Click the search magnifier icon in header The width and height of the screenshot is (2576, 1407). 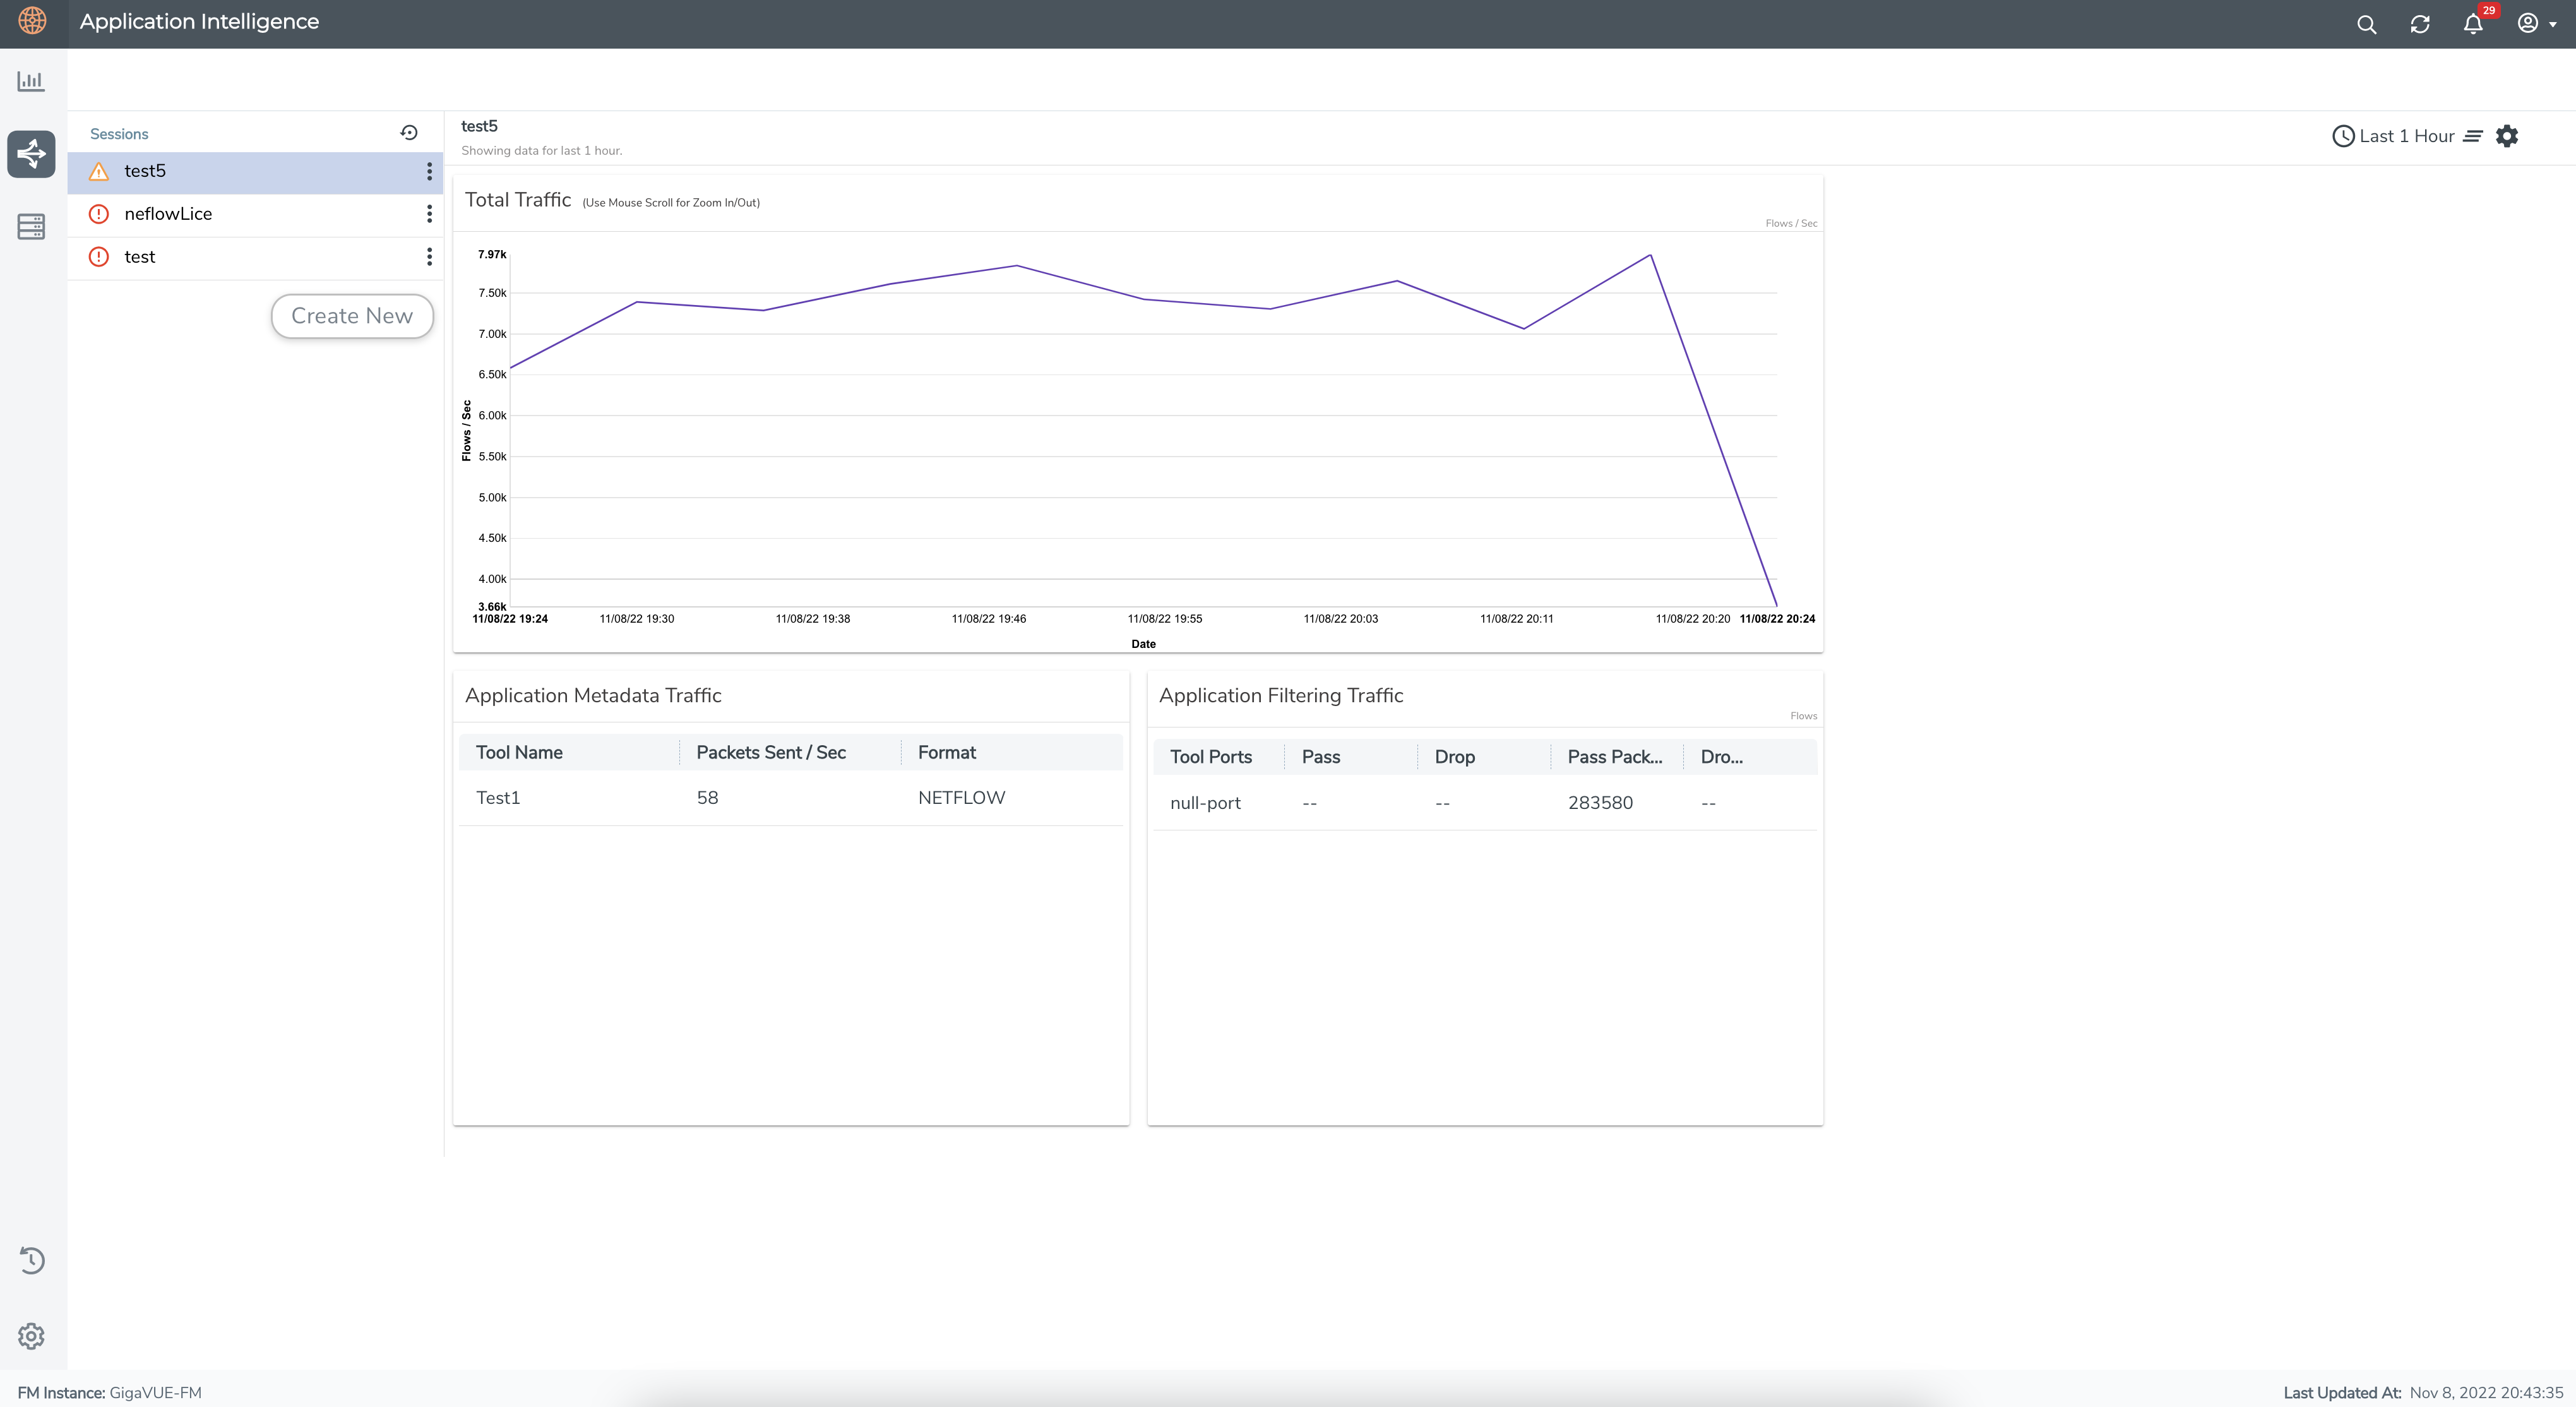click(x=2366, y=24)
